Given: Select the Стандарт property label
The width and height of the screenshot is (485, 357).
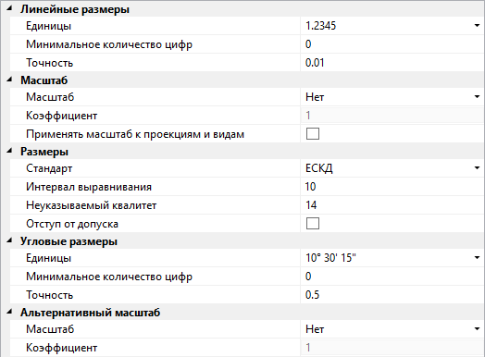Looking at the screenshot, I should click(49, 168).
